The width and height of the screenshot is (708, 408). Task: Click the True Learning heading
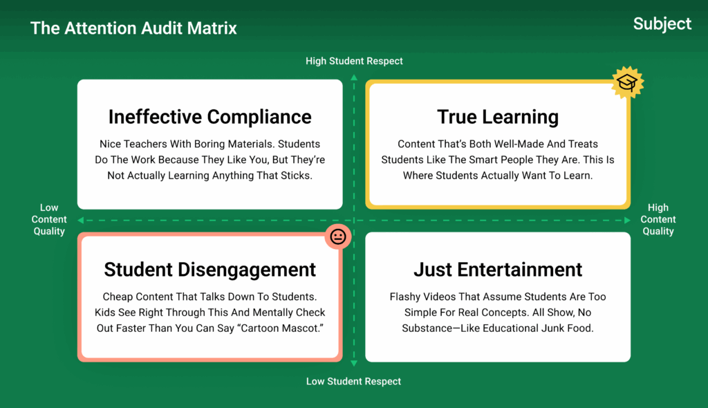[497, 117]
